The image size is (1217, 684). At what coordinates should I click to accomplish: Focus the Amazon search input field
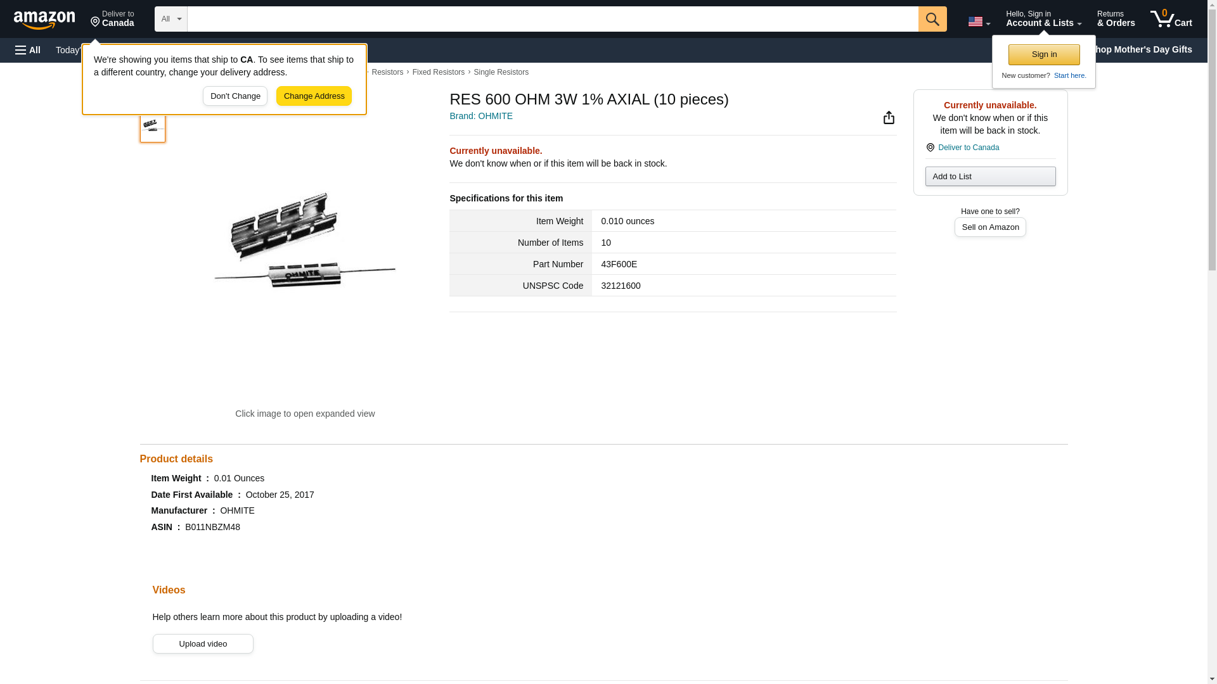tap(551, 19)
